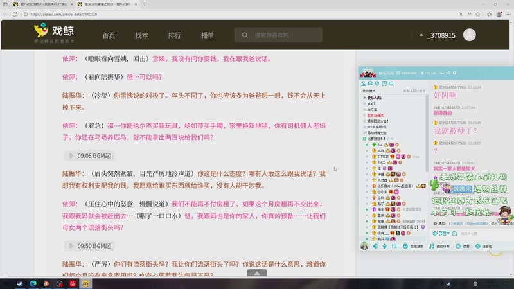Click the favorite star in channel header
The image size is (514, 289).
(x=434, y=73)
